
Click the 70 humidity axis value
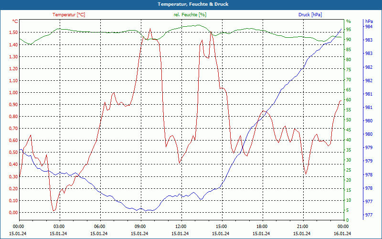click(x=349, y=80)
